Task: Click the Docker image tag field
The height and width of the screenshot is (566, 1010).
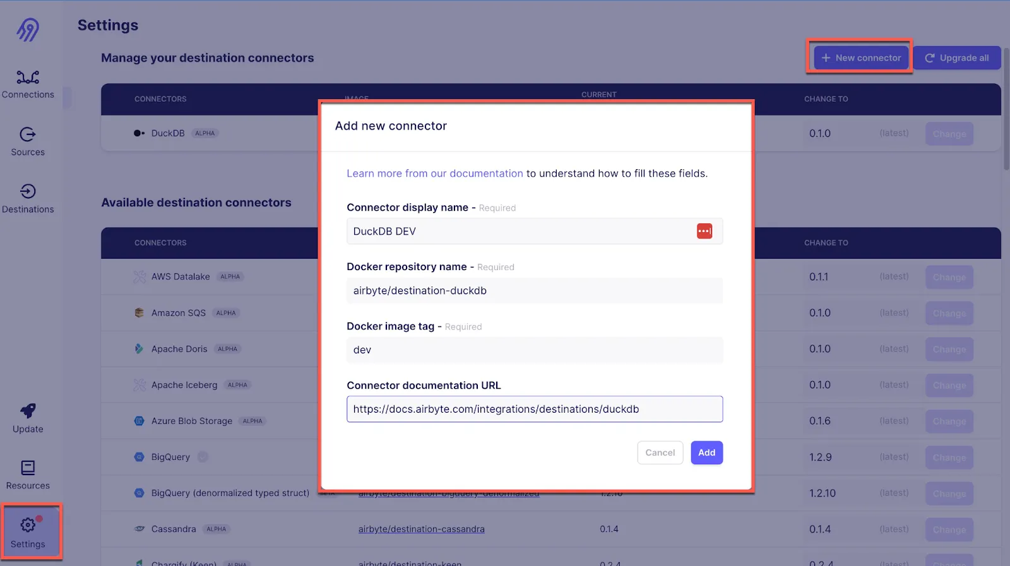Action: [535, 350]
